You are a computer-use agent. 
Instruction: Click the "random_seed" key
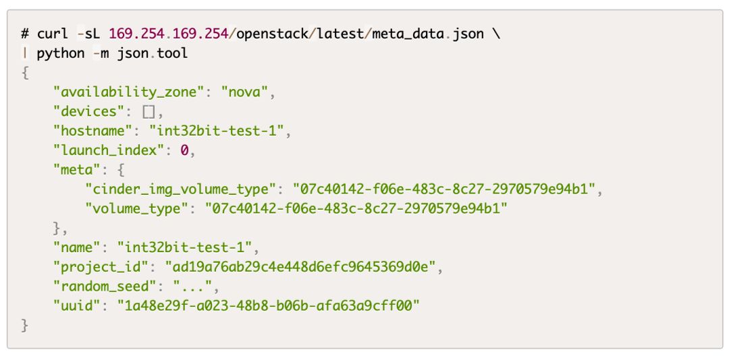click(107, 287)
